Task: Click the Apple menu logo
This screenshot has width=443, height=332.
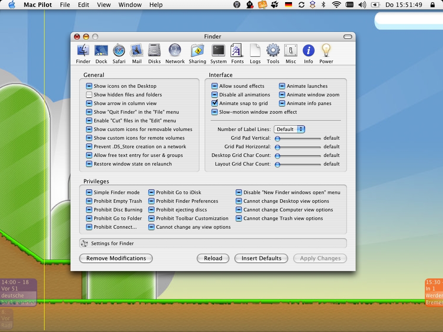Action: pyautogui.click(x=12, y=4)
